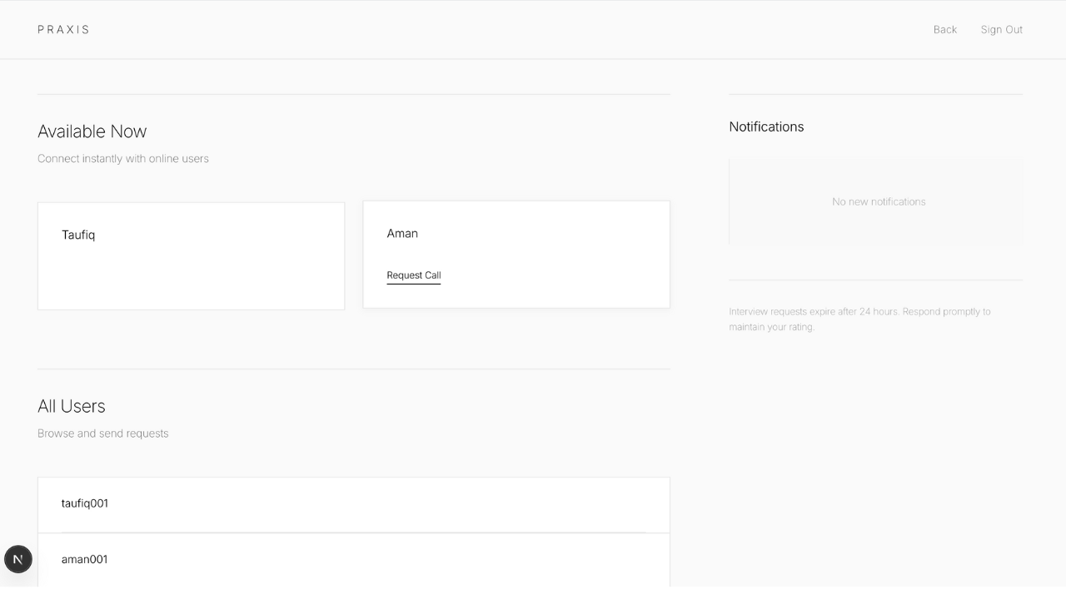The width and height of the screenshot is (1066, 599).
Task: Click Taufiq's name on his card
Action: click(77, 235)
